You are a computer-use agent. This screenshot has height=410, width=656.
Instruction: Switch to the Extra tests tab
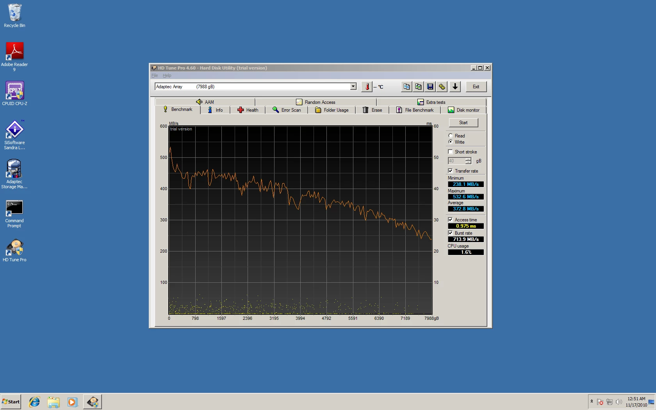click(x=431, y=102)
